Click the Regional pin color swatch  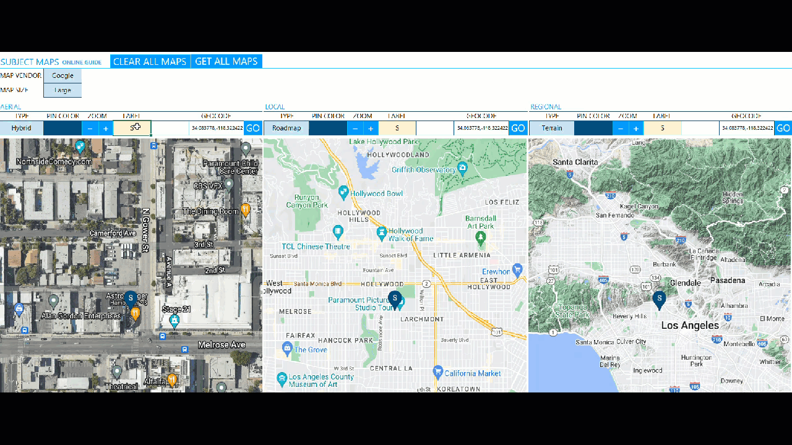(593, 128)
